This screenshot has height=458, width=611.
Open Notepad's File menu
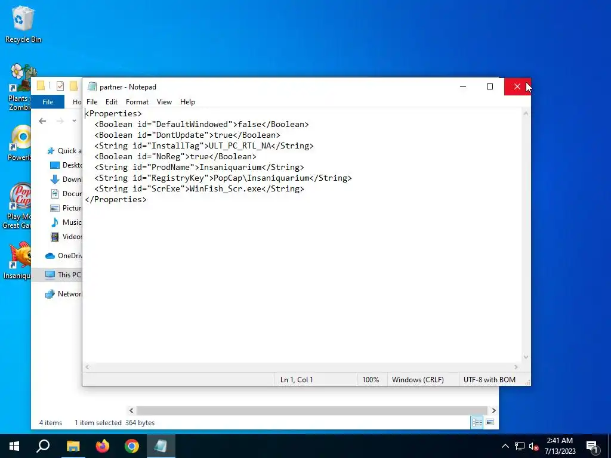[x=92, y=102]
